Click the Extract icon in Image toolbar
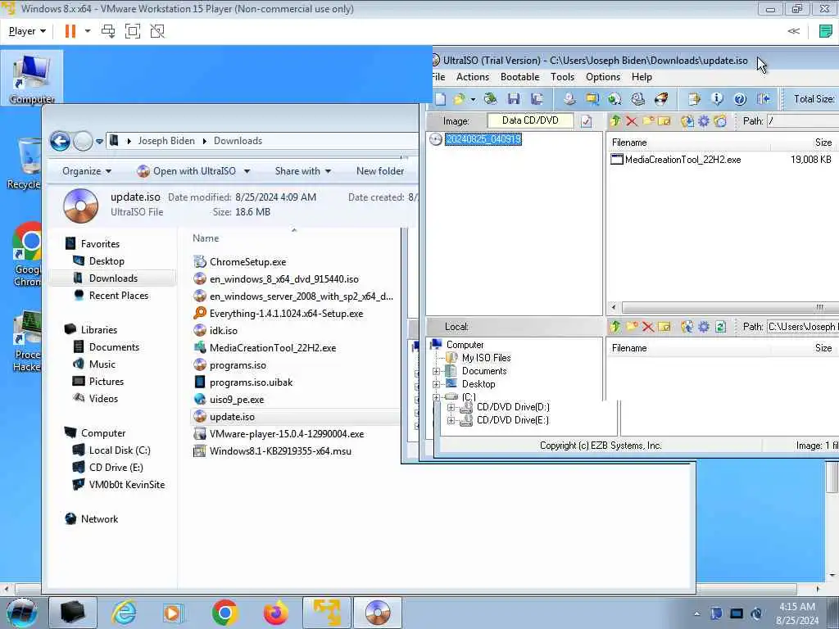 687,121
